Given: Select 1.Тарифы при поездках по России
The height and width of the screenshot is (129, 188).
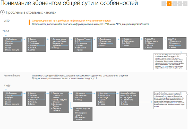Looking at the screenshot, I should tap(57, 96).
